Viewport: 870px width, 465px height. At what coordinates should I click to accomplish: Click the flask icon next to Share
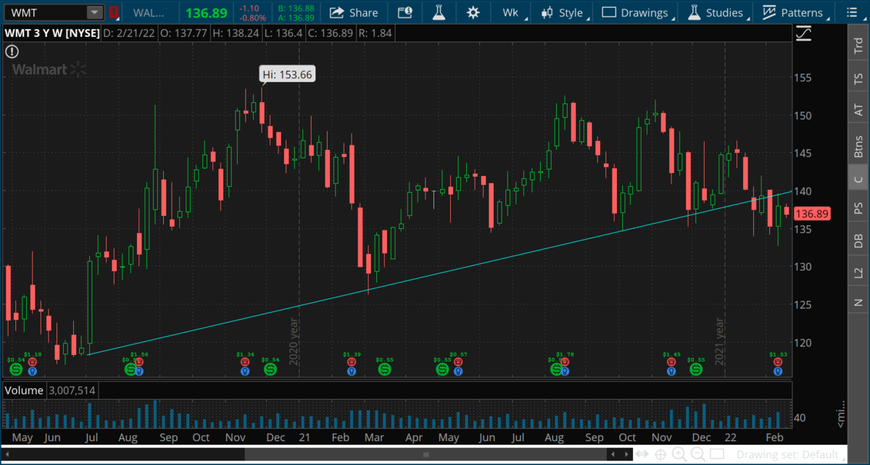439,12
